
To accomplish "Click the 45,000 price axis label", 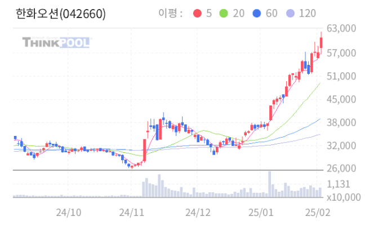I will click(341, 99).
